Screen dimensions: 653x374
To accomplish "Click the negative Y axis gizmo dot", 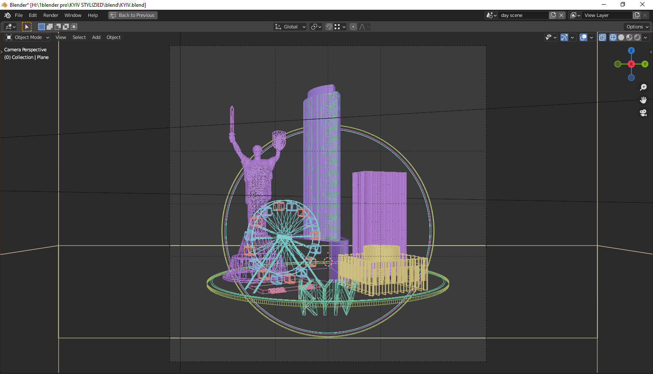I will point(618,64).
